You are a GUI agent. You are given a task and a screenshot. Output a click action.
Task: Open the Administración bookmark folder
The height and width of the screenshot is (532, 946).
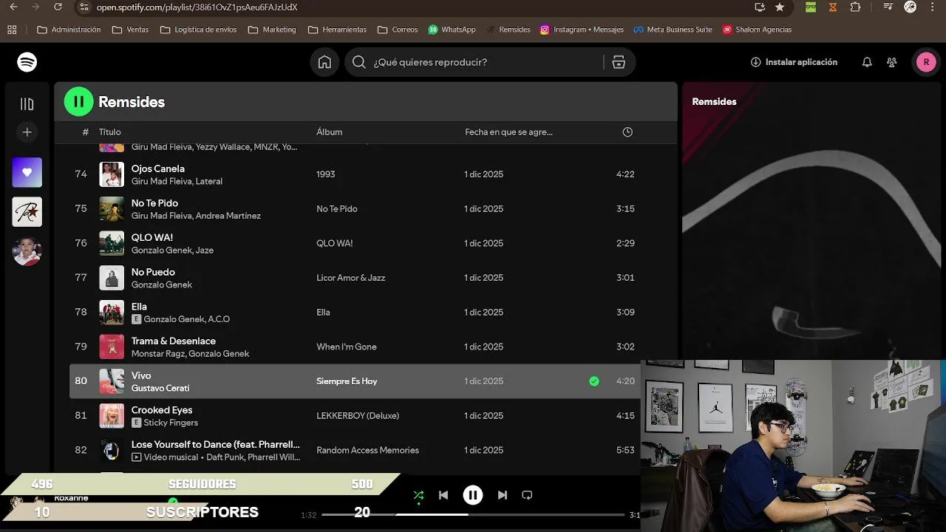point(69,30)
